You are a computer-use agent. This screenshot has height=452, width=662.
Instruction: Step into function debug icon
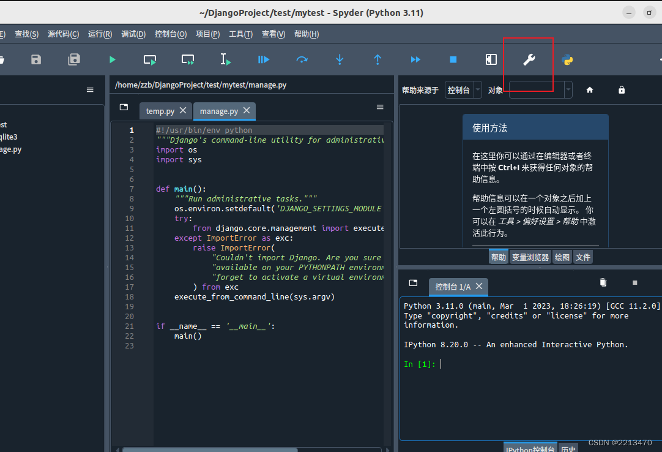(x=340, y=59)
